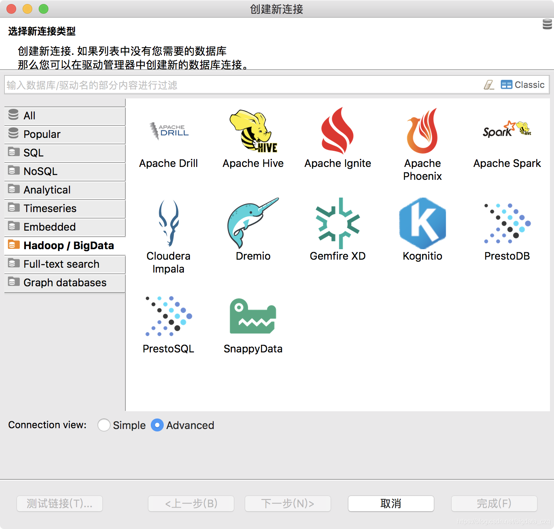Click the Apache Phoenix label text
This screenshot has width=554, height=529.
[x=423, y=170]
